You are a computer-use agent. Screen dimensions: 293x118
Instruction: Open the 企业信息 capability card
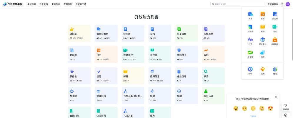point(187,76)
